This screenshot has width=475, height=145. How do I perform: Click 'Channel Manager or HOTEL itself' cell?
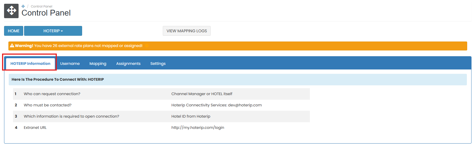click(202, 94)
